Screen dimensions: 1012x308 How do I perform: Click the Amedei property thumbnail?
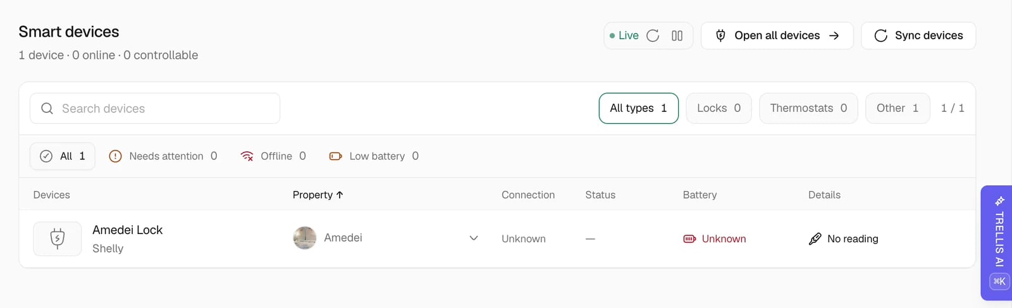[x=305, y=238]
